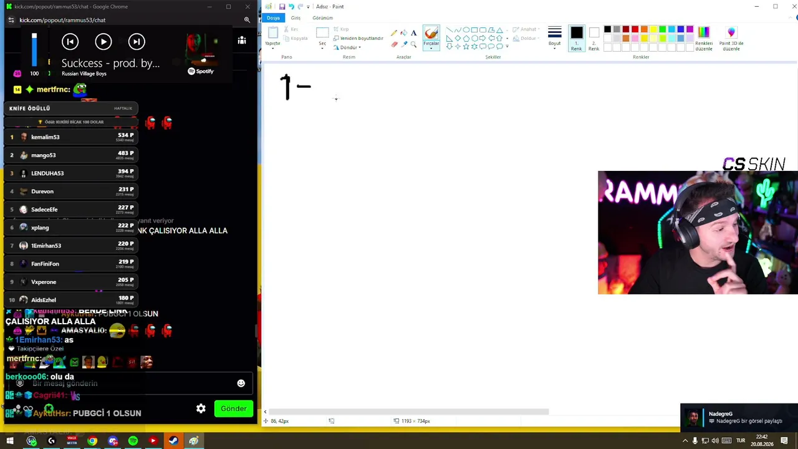Open Renkleri düzenle color editor
The width and height of the screenshot is (798, 449).
pyautogui.click(x=704, y=38)
